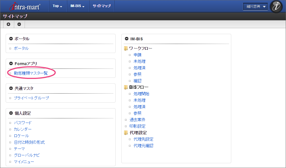286x168 pixels.
Task: Collapse the 個人設定 section
Action: pos(11,113)
